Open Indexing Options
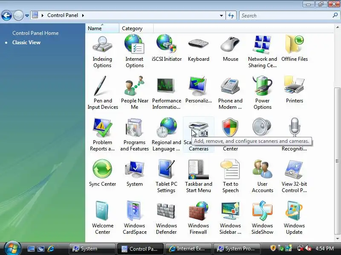 pyautogui.click(x=102, y=52)
